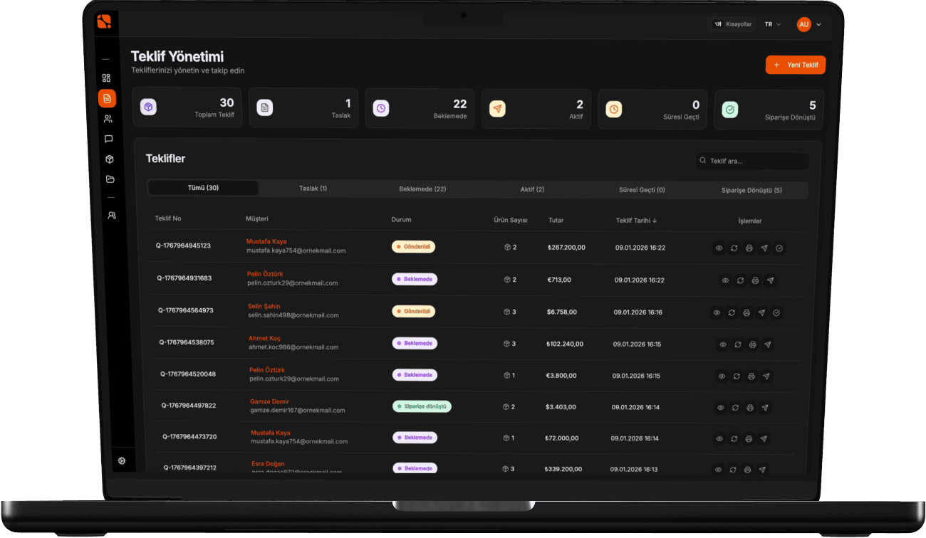Open the messages chat icon in sidebar
926x538 pixels.
(x=108, y=139)
